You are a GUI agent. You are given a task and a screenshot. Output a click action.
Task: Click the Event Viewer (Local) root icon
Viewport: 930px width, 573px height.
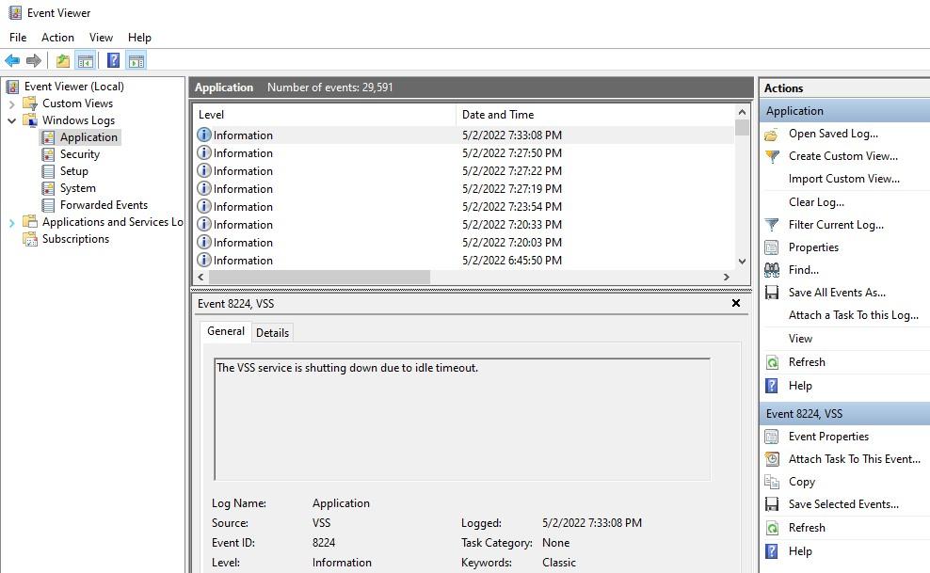(x=12, y=87)
